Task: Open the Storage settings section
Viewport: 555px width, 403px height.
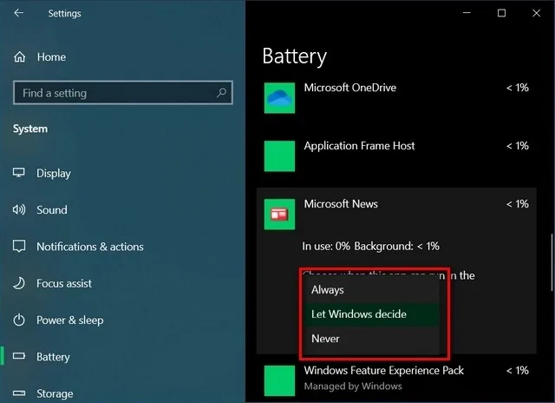Action: pos(55,393)
